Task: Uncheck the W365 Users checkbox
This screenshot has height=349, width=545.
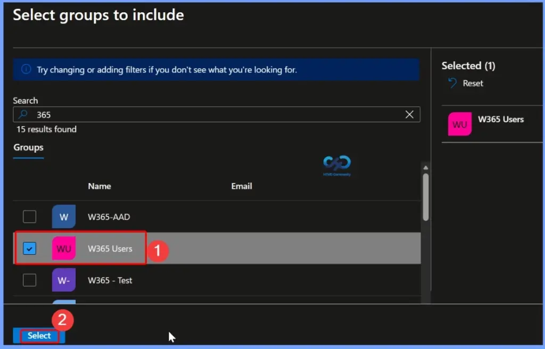Action: click(30, 248)
